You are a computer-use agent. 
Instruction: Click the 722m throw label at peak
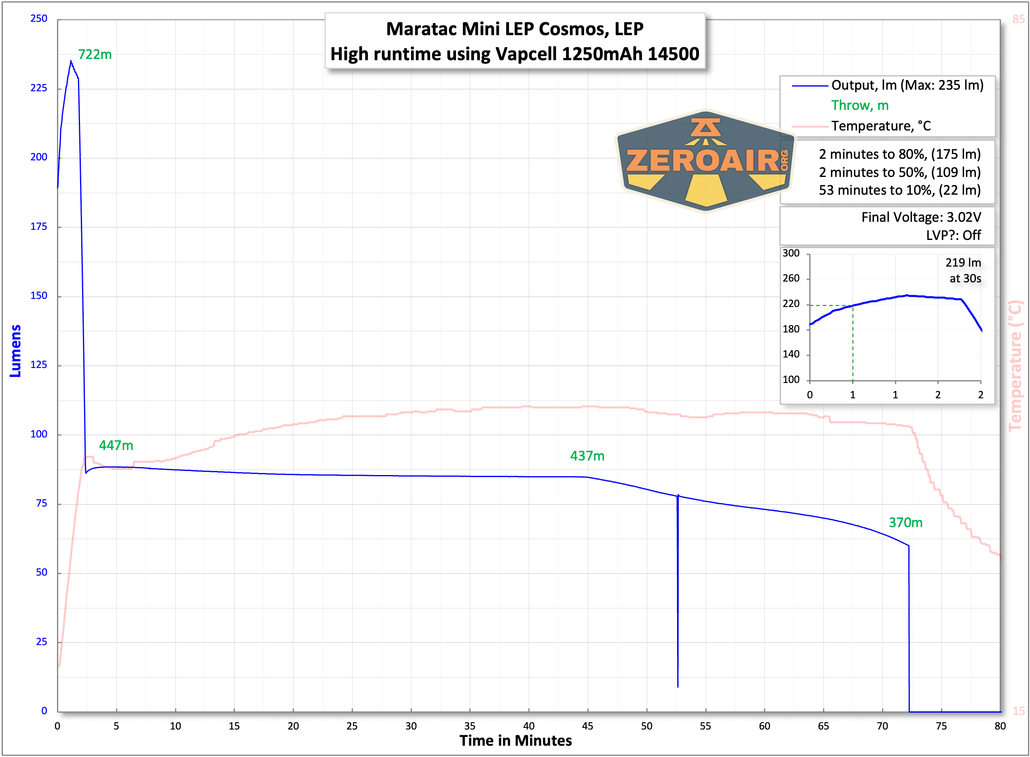coord(95,55)
